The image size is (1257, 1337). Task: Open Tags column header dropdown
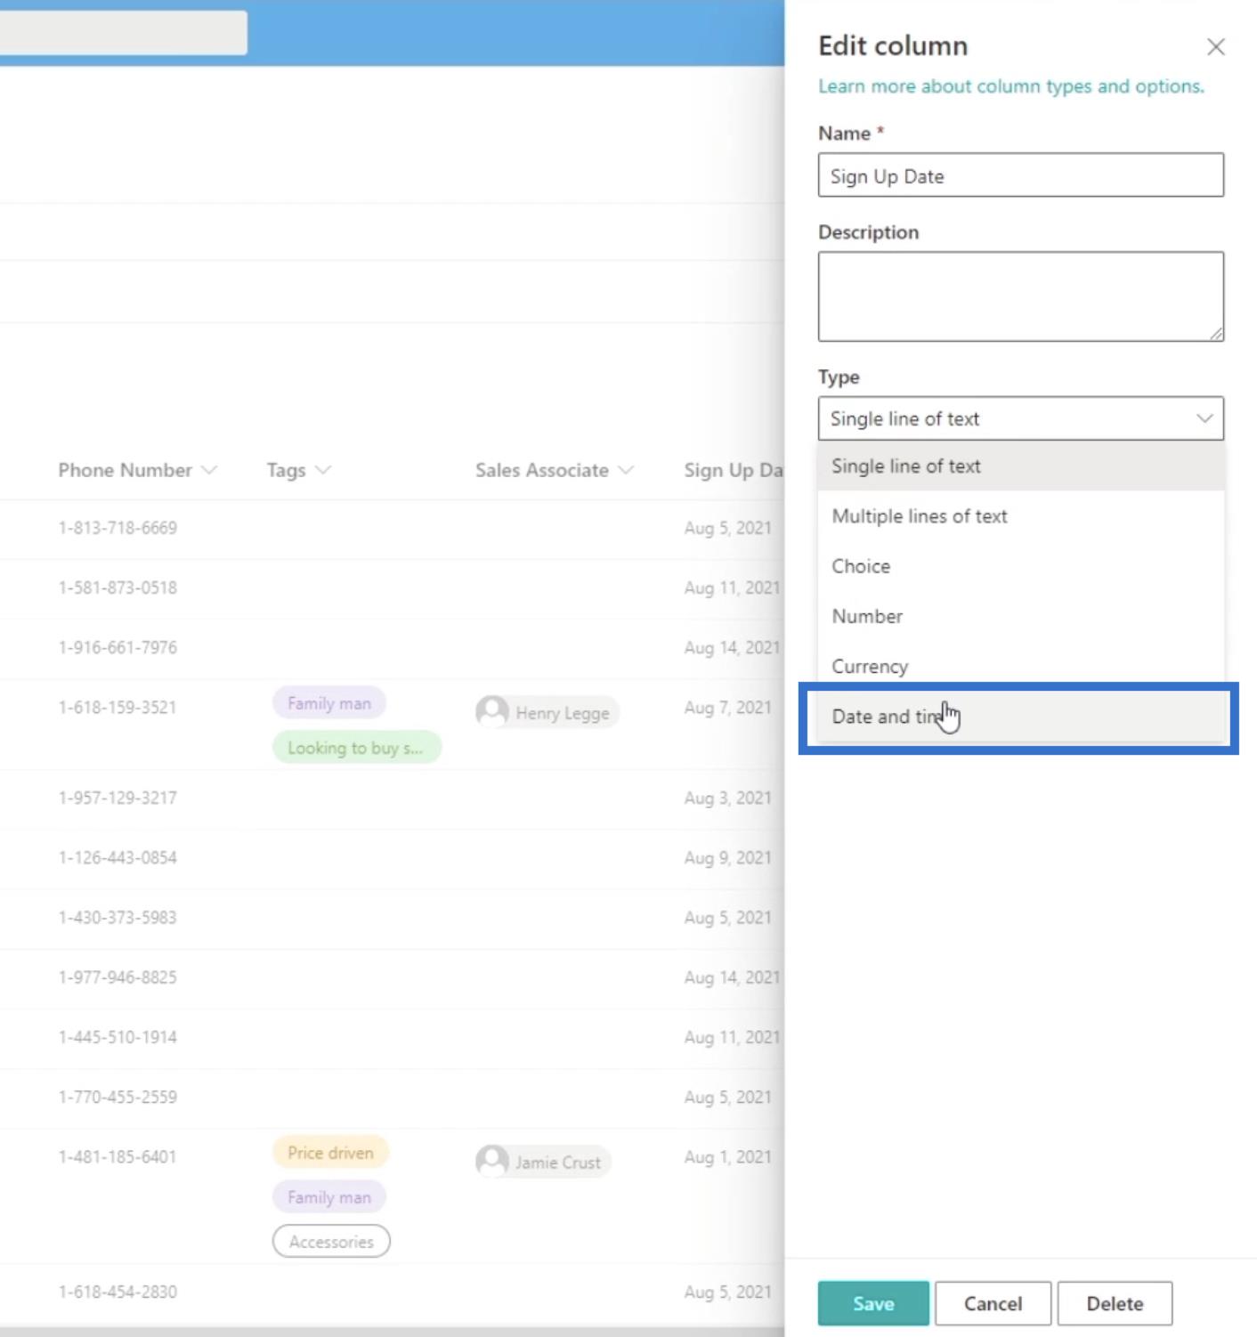pos(298,470)
